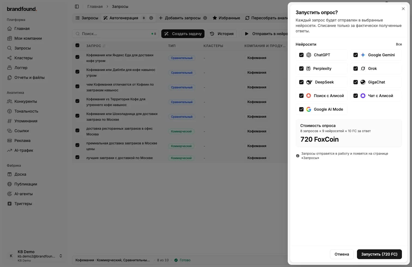Viewport: 412px width, 267px height.
Task: Toggle the select-all checkbox in table header
Action: coord(77,45)
